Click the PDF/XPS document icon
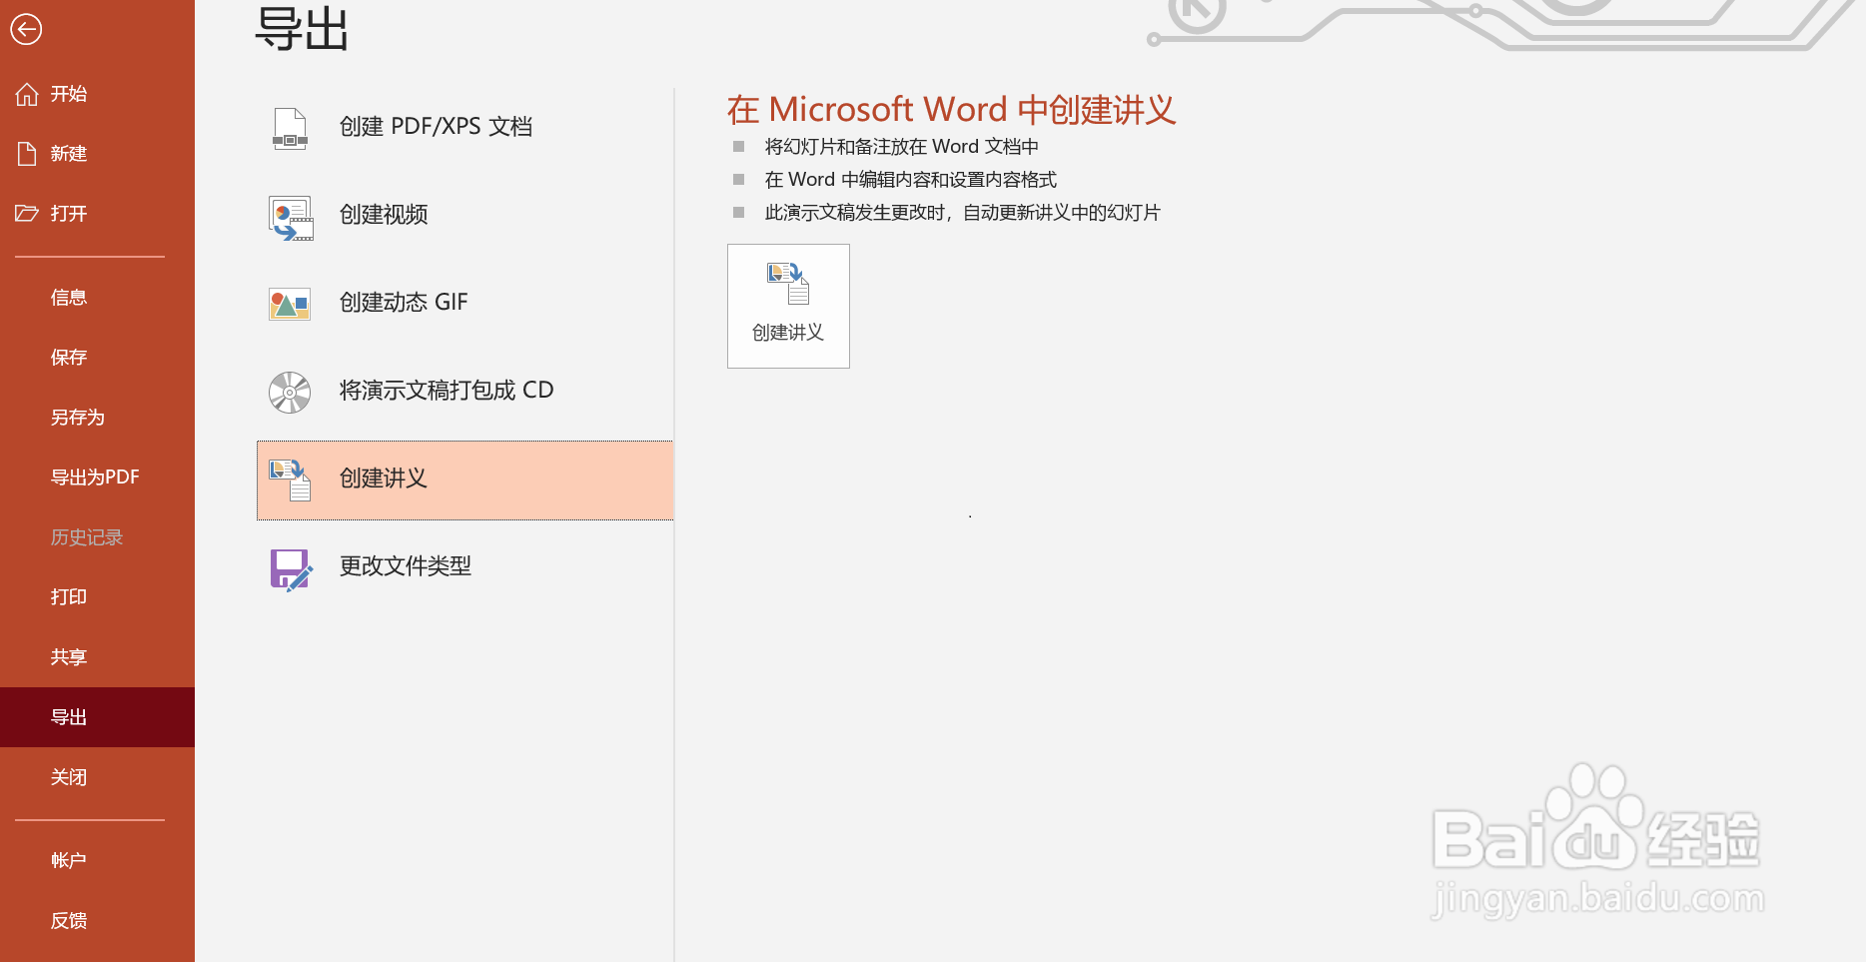 290,128
